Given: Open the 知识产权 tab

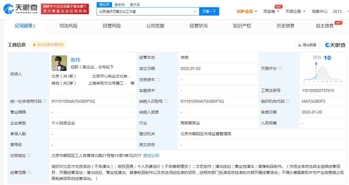Looking at the screenshot, I should (x=242, y=26).
